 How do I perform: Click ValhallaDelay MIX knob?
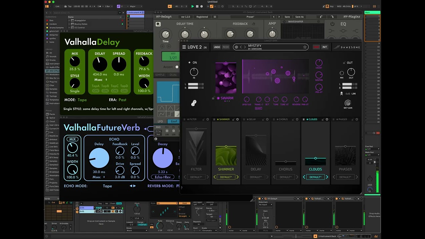(75, 61)
